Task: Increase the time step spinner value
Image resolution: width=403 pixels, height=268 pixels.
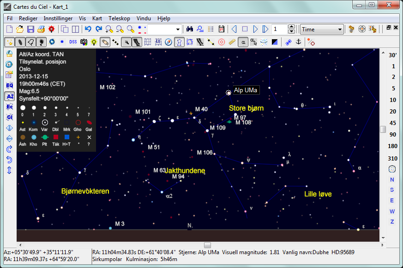Action: coord(291,27)
